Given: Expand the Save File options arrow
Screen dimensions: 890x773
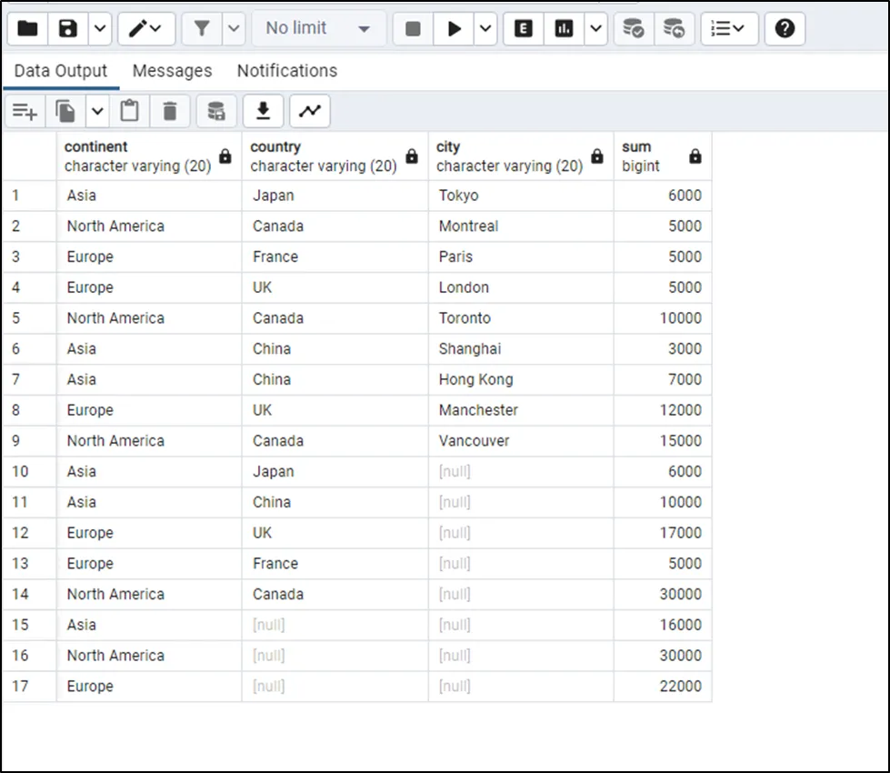Looking at the screenshot, I should tap(100, 28).
